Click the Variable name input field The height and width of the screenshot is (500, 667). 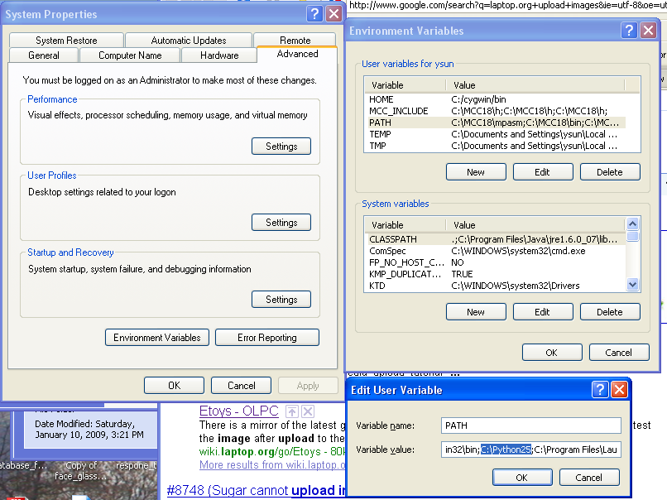coord(530,425)
